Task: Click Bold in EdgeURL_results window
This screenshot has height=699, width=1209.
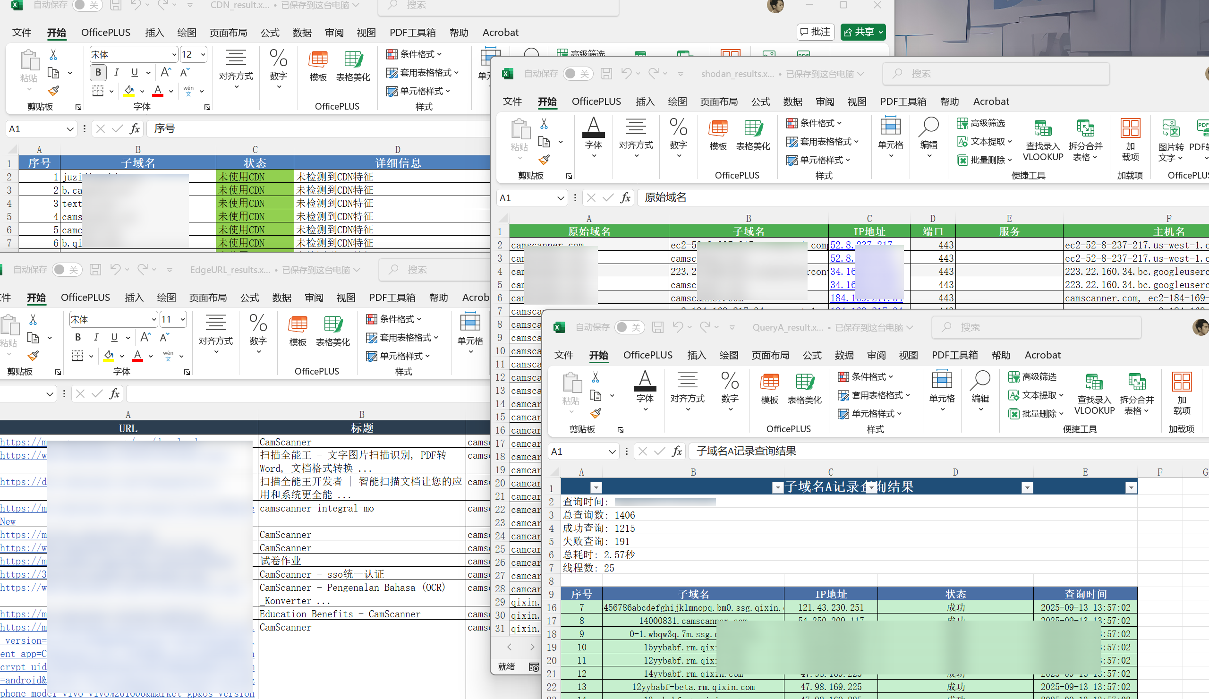Action: click(x=78, y=337)
